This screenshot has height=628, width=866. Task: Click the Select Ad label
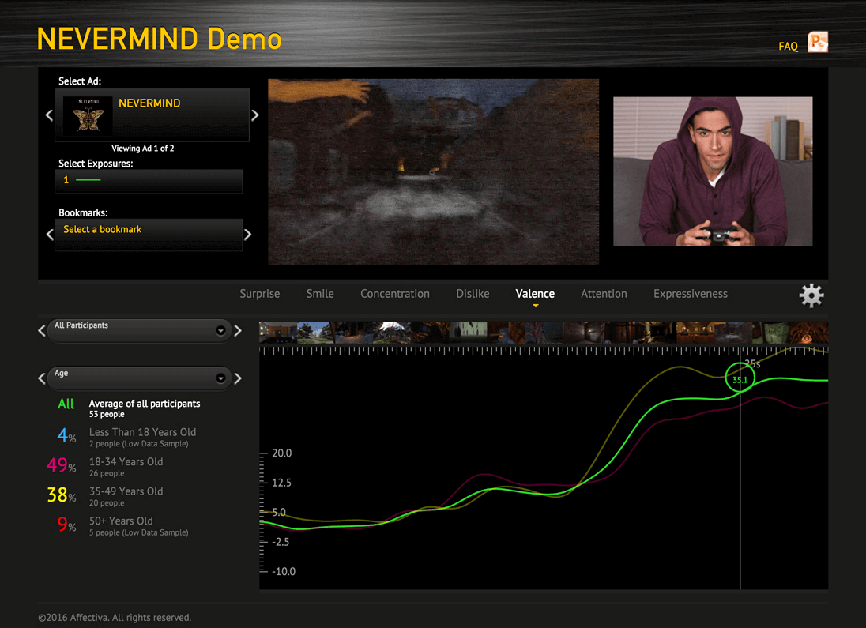tap(80, 81)
